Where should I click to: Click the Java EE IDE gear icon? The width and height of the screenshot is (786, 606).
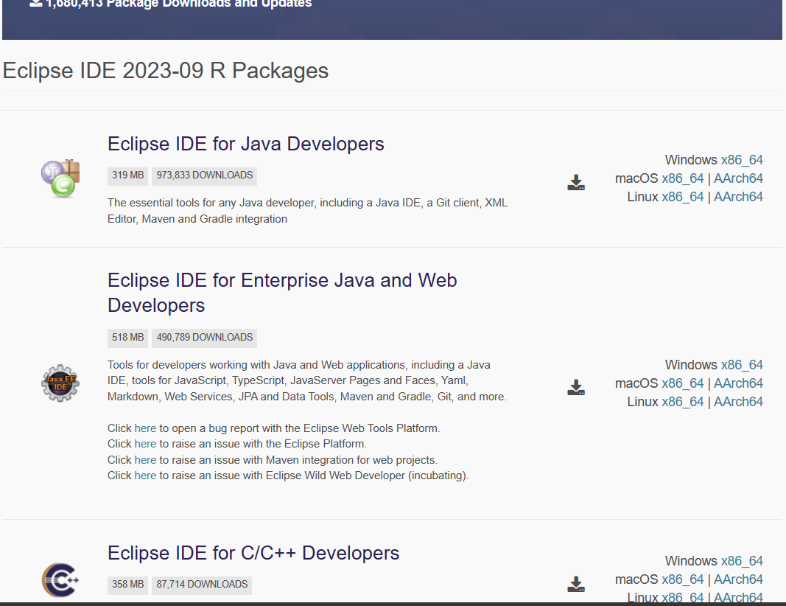point(60,383)
